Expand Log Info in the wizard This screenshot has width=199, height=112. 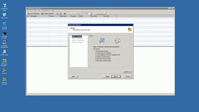tap(127, 72)
